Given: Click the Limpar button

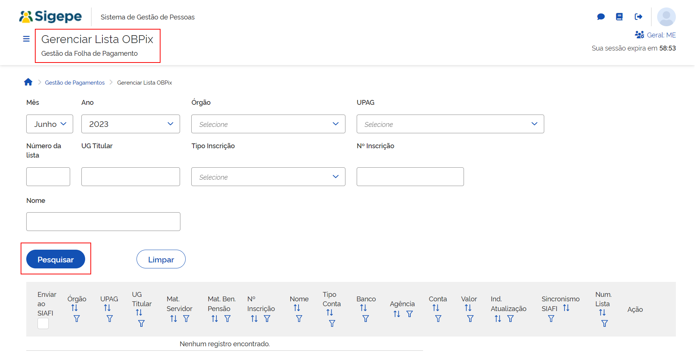Looking at the screenshot, I should pyautogui.click(x=161, y=259).
